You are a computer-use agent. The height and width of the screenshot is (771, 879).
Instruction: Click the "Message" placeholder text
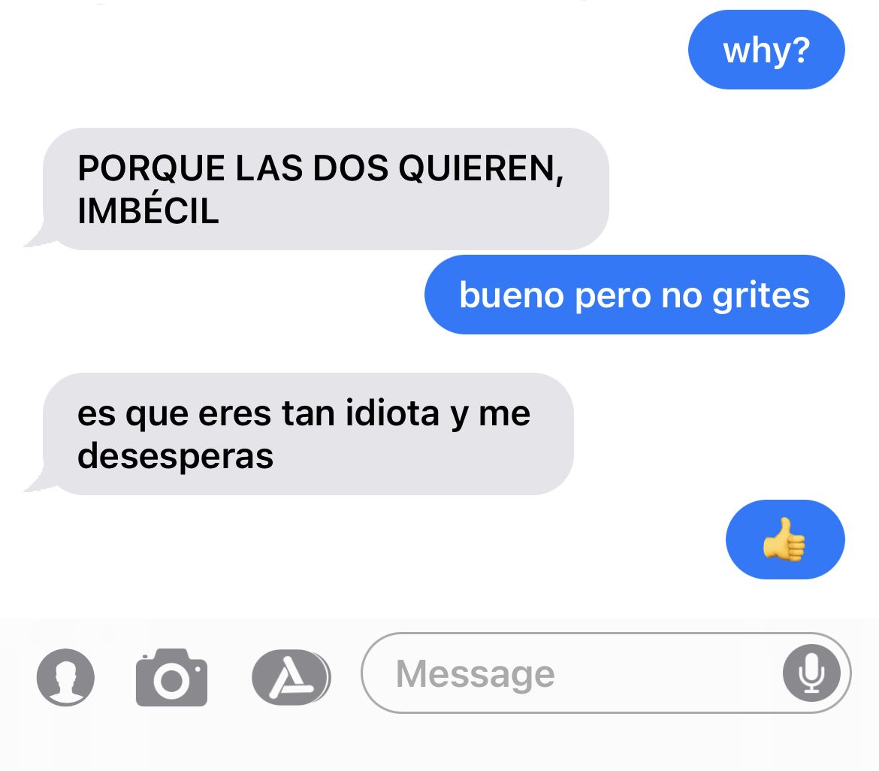click(x=476, y=673)
